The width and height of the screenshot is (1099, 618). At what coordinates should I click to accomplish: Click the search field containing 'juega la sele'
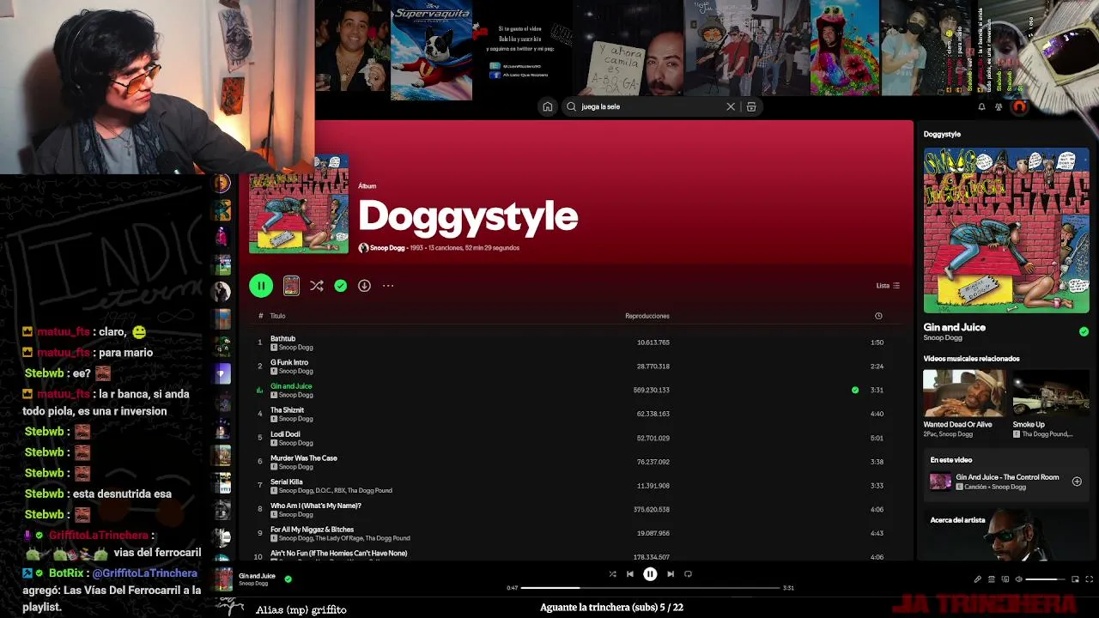tap(652, 106)
